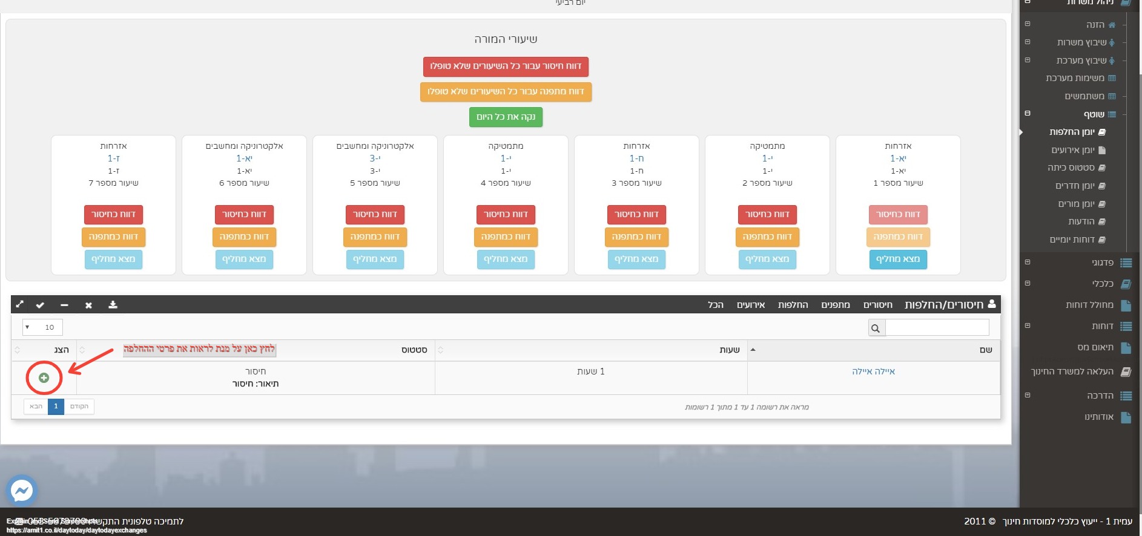Open שיבוץ מערכת person icon in sidebar
The image size is (1142, 536).
(1112, 60)
